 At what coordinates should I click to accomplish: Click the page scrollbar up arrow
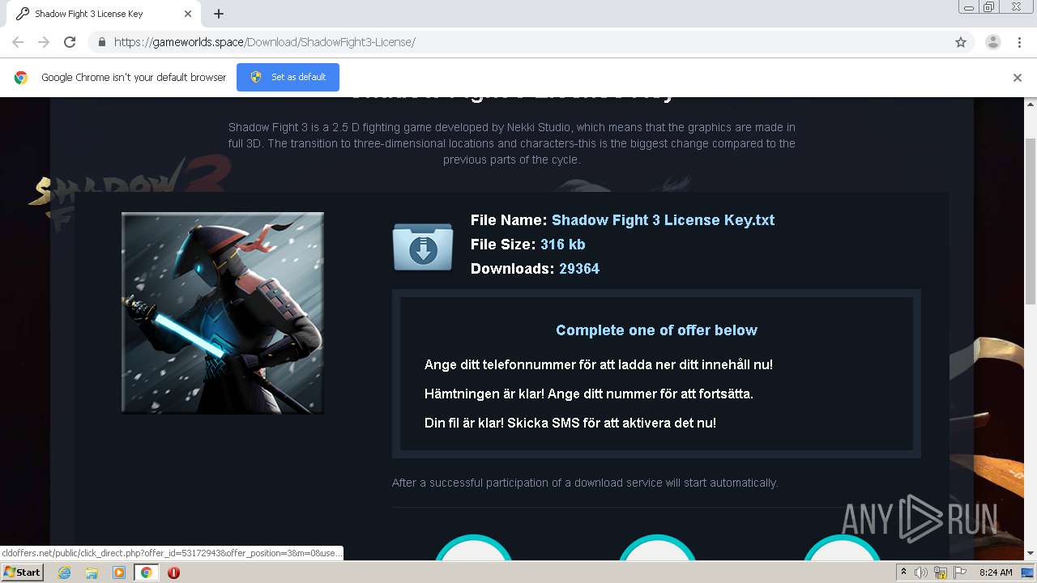(x=1031, y=104)
